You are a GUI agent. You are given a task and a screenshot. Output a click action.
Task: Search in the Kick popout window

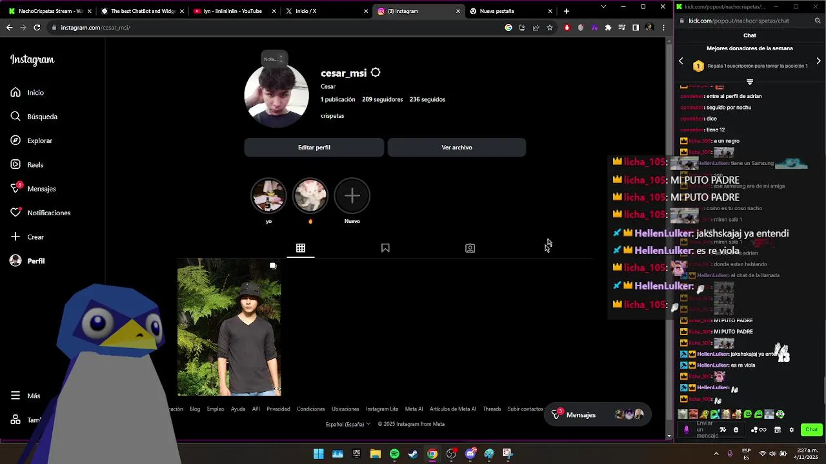(818, 21)
